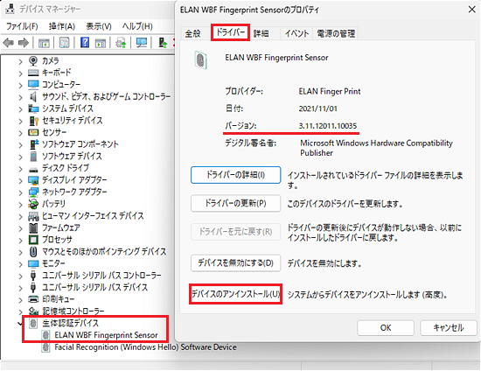Select the ソフトウェア デバイス tree row
Screen dimensions: 481x371
tap(72, 157)
